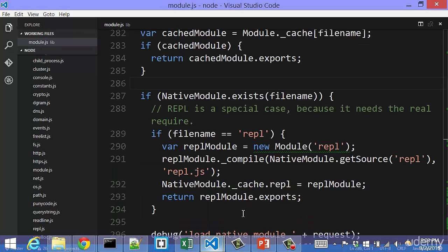Switch to Visual Studio Code taskbar icon
Image resolution: width=448 pixels, height=252 pixels.
coord(212,244)
